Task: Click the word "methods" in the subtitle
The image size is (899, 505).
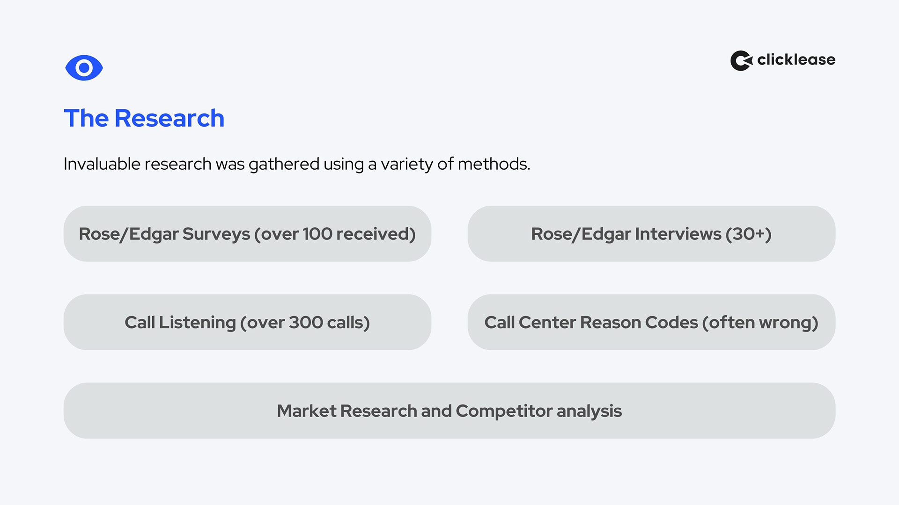Action: pos(493,164)
